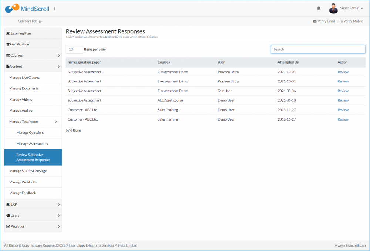Click the Content file icon

coord(8,67)
